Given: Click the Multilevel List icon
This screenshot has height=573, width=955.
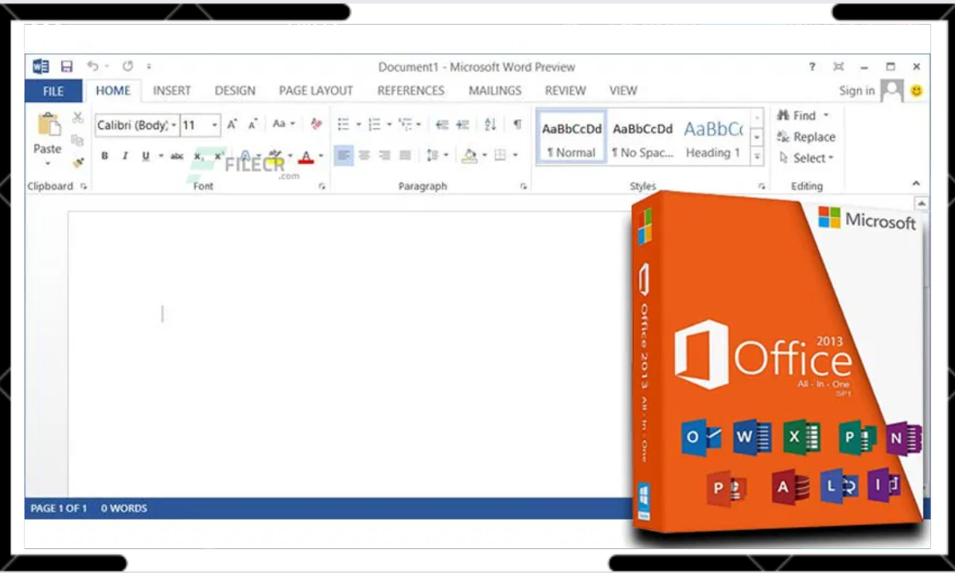Looking at the screenshot, I should [x=406, y=124].
